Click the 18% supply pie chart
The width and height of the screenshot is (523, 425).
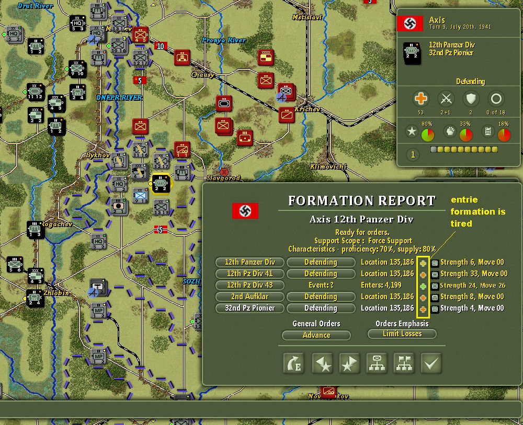(x=504, y=135)
